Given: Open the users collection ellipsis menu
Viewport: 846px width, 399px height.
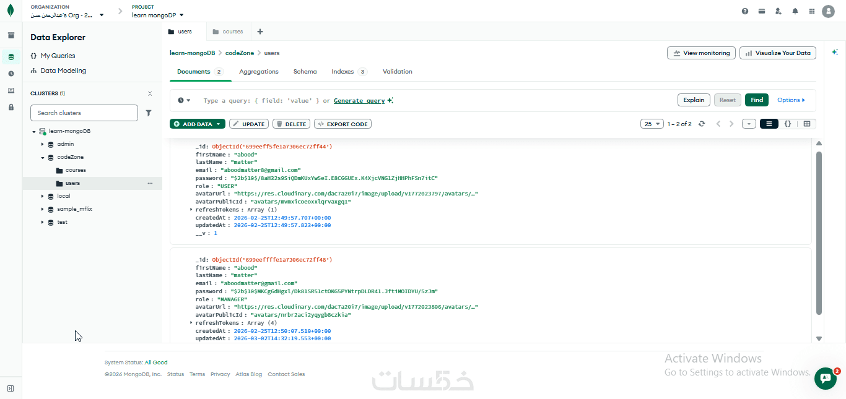Looking at the screenshot, I should tap(150, 183).
